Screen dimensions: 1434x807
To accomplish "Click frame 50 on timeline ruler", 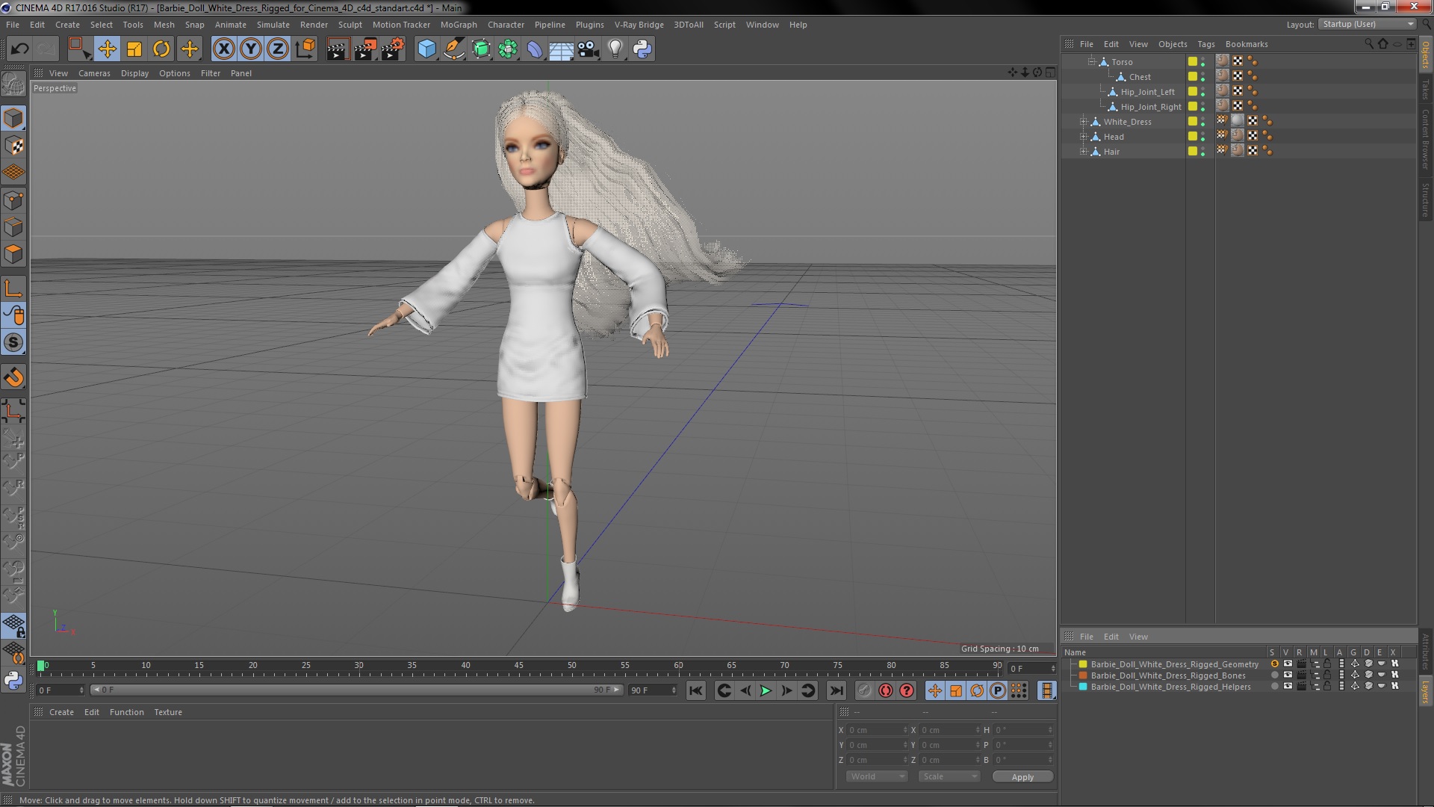I will (571, 666).
